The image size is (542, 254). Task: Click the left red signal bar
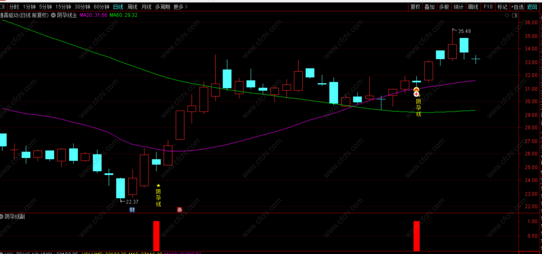pos(156,236)
